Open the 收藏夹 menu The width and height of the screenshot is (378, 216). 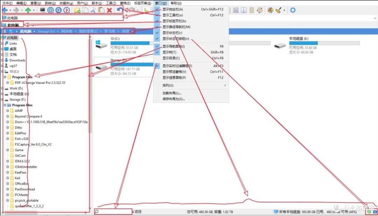[66, 3]
